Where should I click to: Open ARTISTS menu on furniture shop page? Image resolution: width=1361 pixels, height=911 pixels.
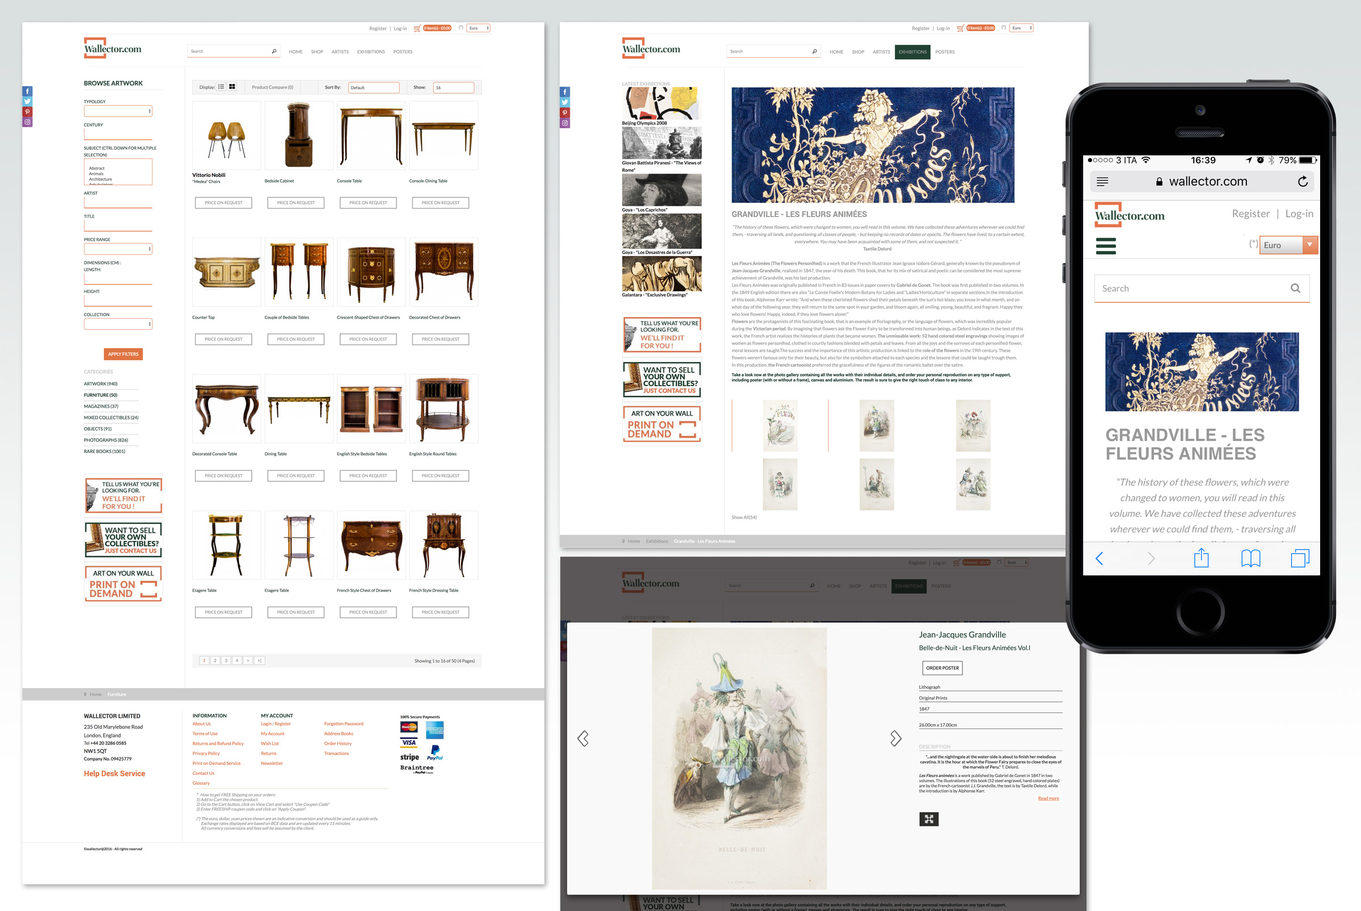340,52
